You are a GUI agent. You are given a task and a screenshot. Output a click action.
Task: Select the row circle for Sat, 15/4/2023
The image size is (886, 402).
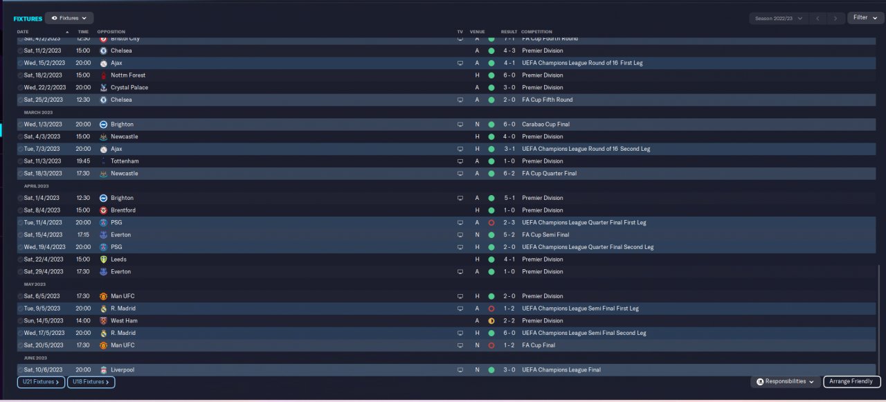click(20, 235)
